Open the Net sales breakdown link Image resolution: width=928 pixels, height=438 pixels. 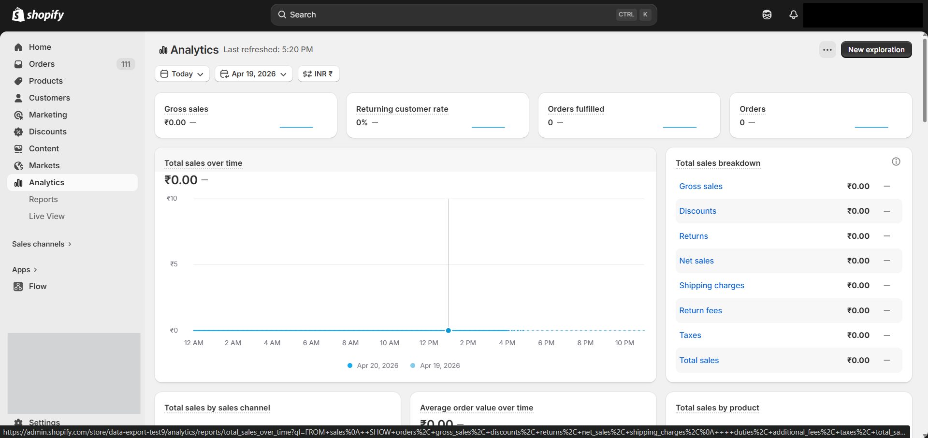point(696,261)
